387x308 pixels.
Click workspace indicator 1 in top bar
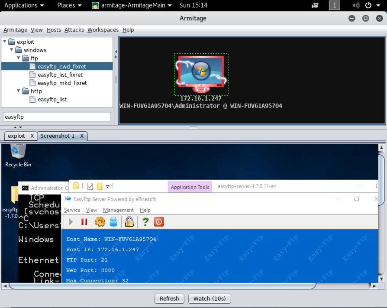click(335, 5)
